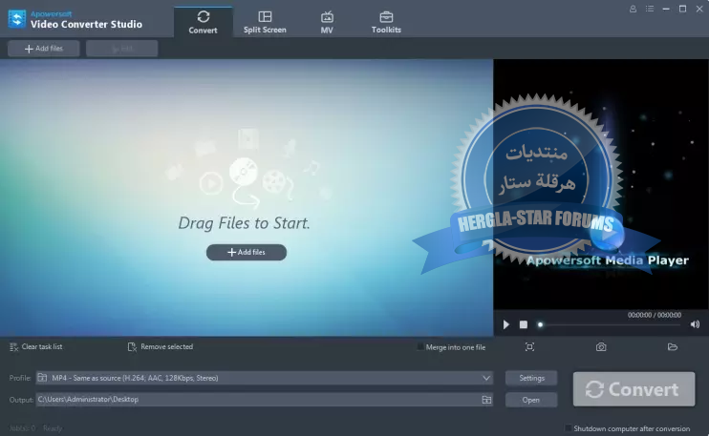
Task: Open the Profile dropdown arrow
Action: pos(486,378)
